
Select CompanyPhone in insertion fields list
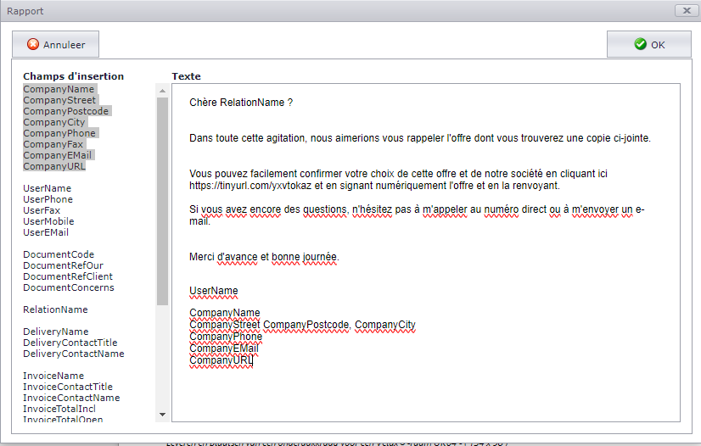59,133
